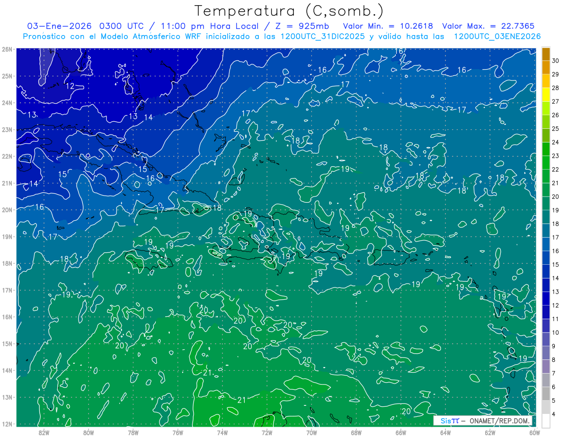
Task: Click the 22N latitude axis label
Action: click(x=7, y=156)
